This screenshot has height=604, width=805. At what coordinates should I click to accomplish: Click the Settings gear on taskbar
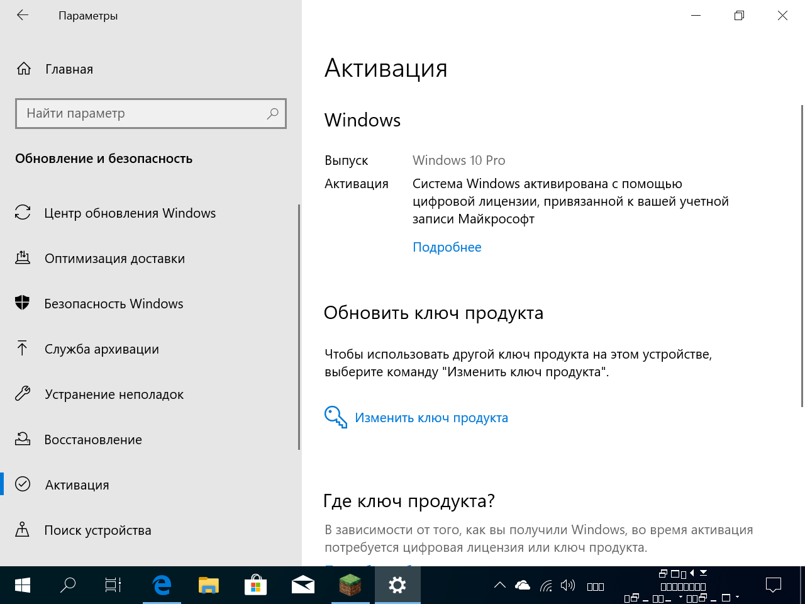click(x=397, y=585)
